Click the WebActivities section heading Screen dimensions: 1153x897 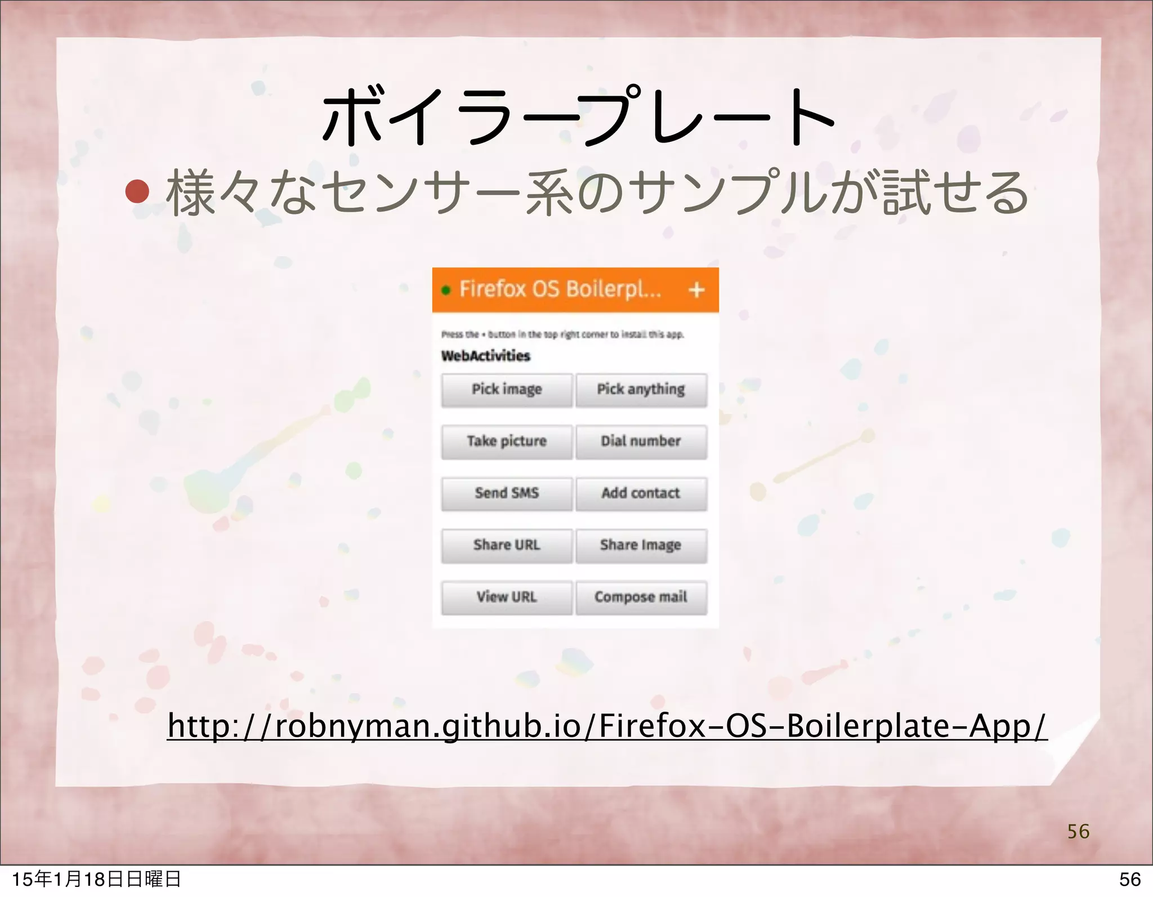click(486, 356)
